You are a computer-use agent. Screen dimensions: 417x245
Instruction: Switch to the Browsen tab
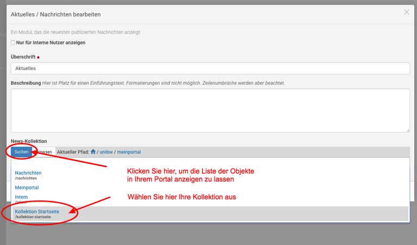pyautogui.click(x=45, y=152)
